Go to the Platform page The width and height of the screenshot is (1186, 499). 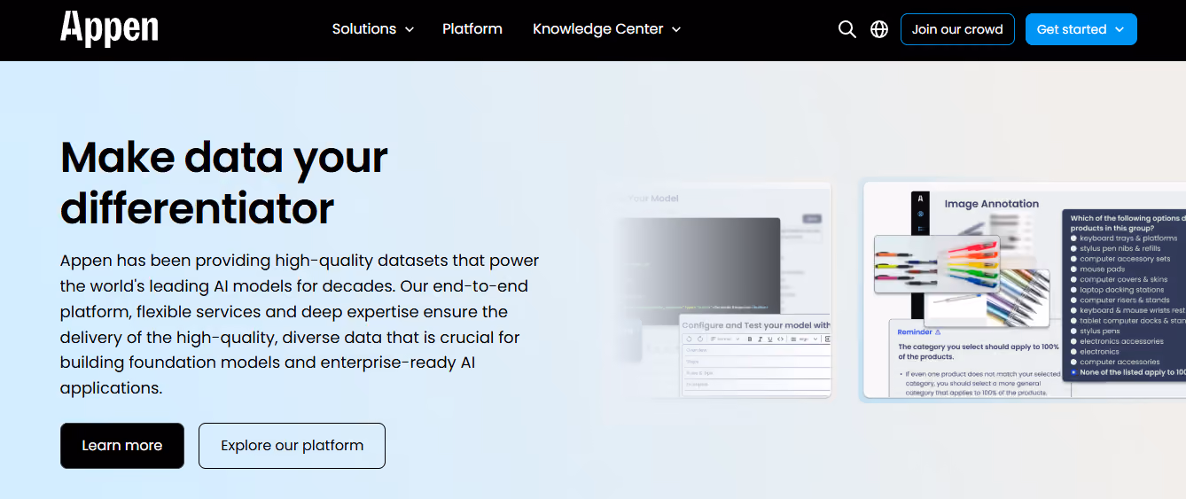472,29
